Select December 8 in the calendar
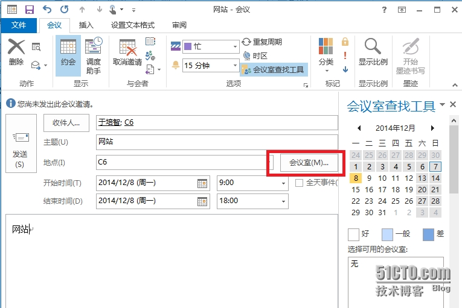This screenshot has width=462, height=308. tap(356, 178)
